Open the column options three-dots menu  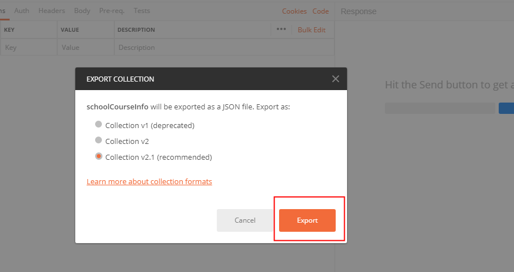pos(281,29)
